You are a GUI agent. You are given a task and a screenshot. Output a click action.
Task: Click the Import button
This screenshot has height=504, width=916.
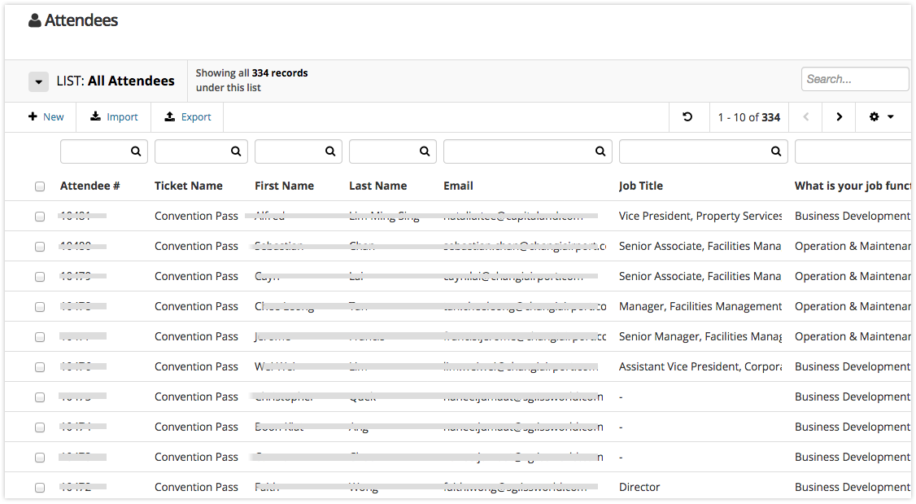(x=114, y=117)
